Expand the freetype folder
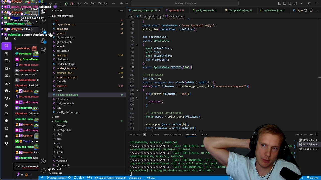Screen dimensions: 321x180 click(61, 126)
